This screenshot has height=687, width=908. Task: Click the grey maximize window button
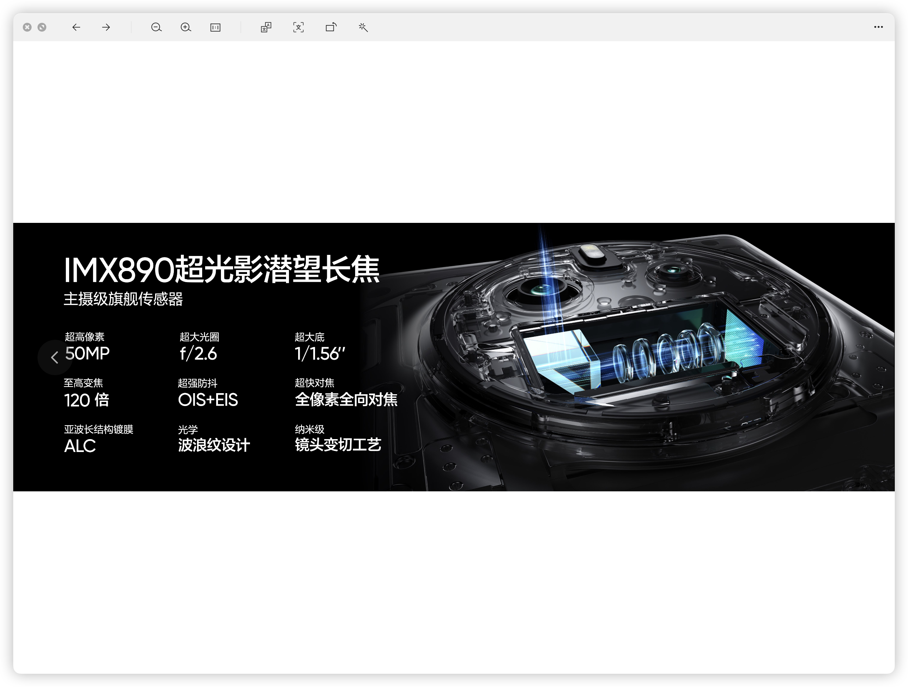click(x=42, y=27)
